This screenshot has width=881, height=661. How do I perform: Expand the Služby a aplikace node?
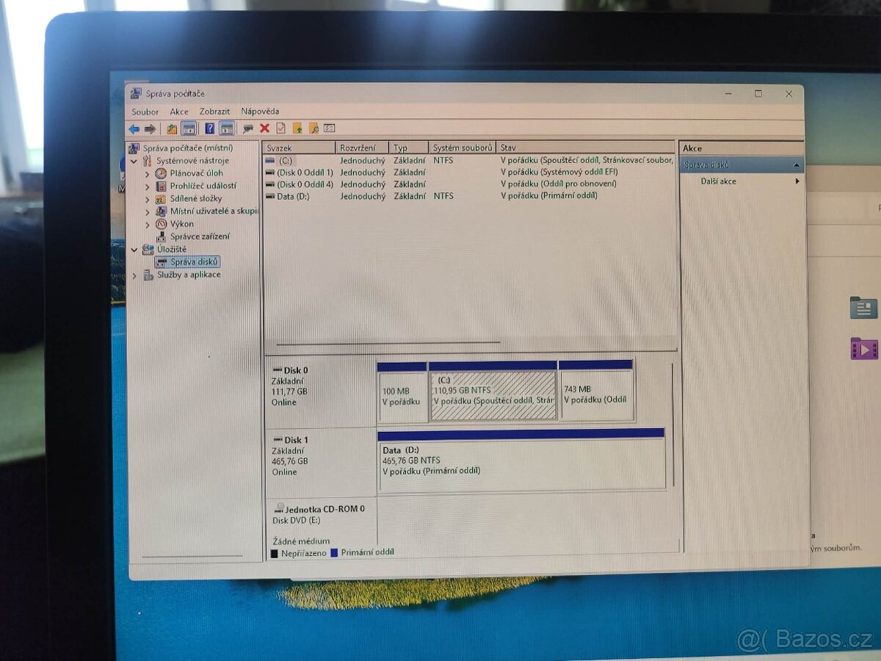point(134,275)
